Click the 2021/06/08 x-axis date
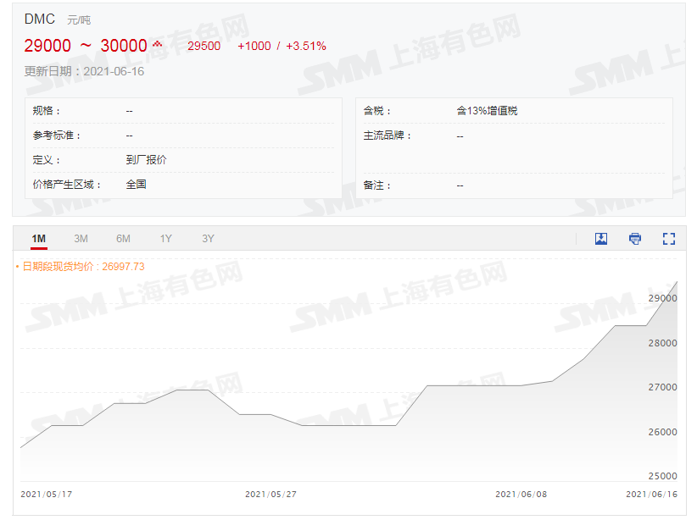The image size is (697, 520). click(521, 495)
